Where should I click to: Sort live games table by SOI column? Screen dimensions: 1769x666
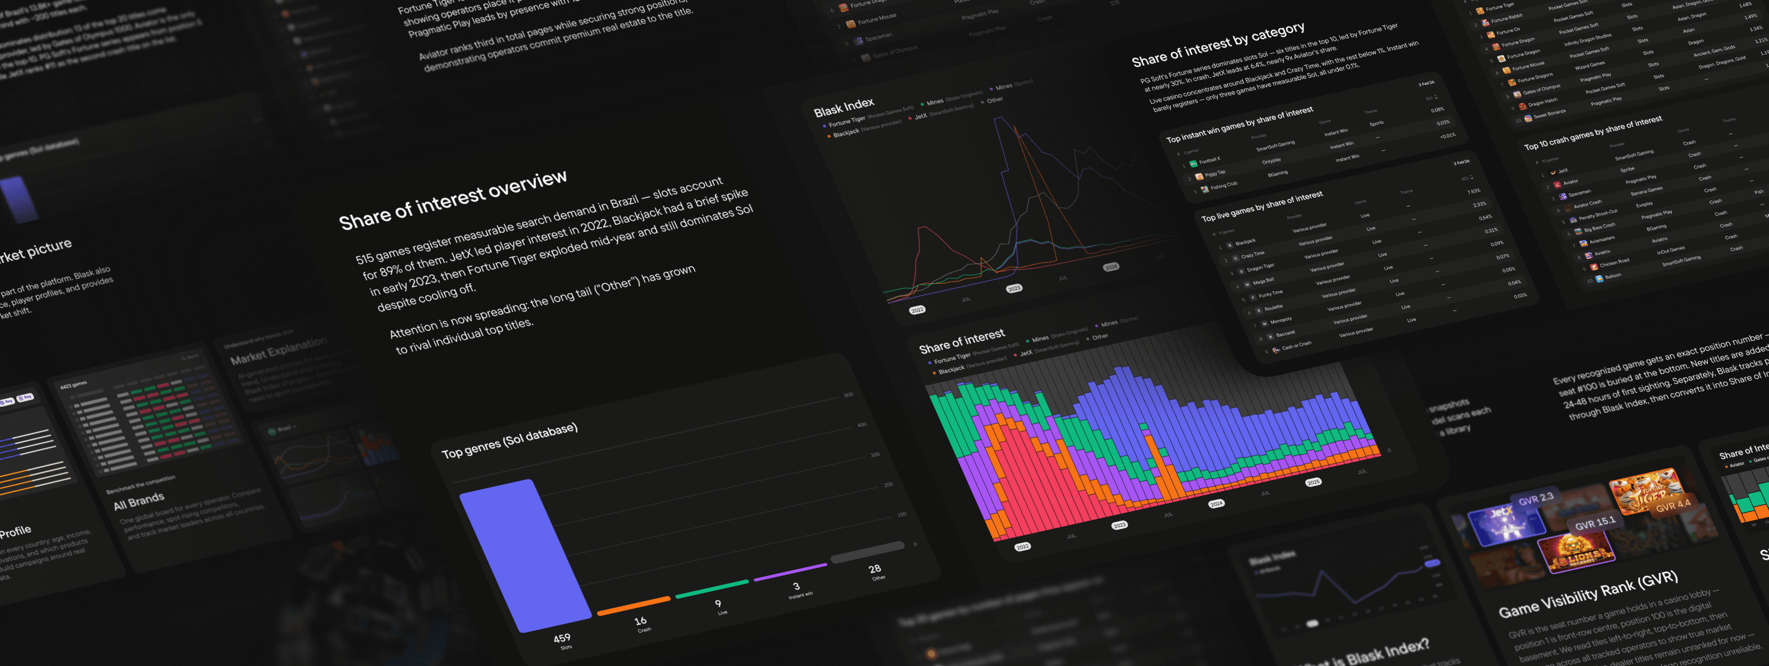pos(1467,178)
